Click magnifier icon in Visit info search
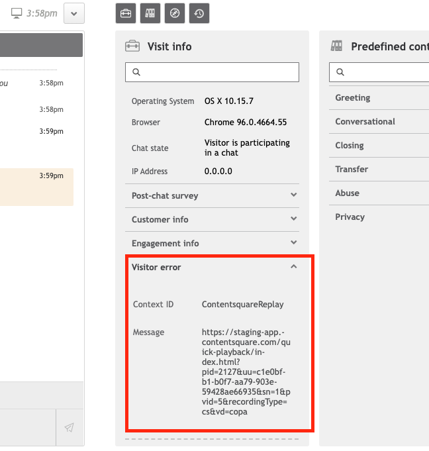The height and width of the screenshot is (451, 429). pyautogui.click(x=136, y=72)
